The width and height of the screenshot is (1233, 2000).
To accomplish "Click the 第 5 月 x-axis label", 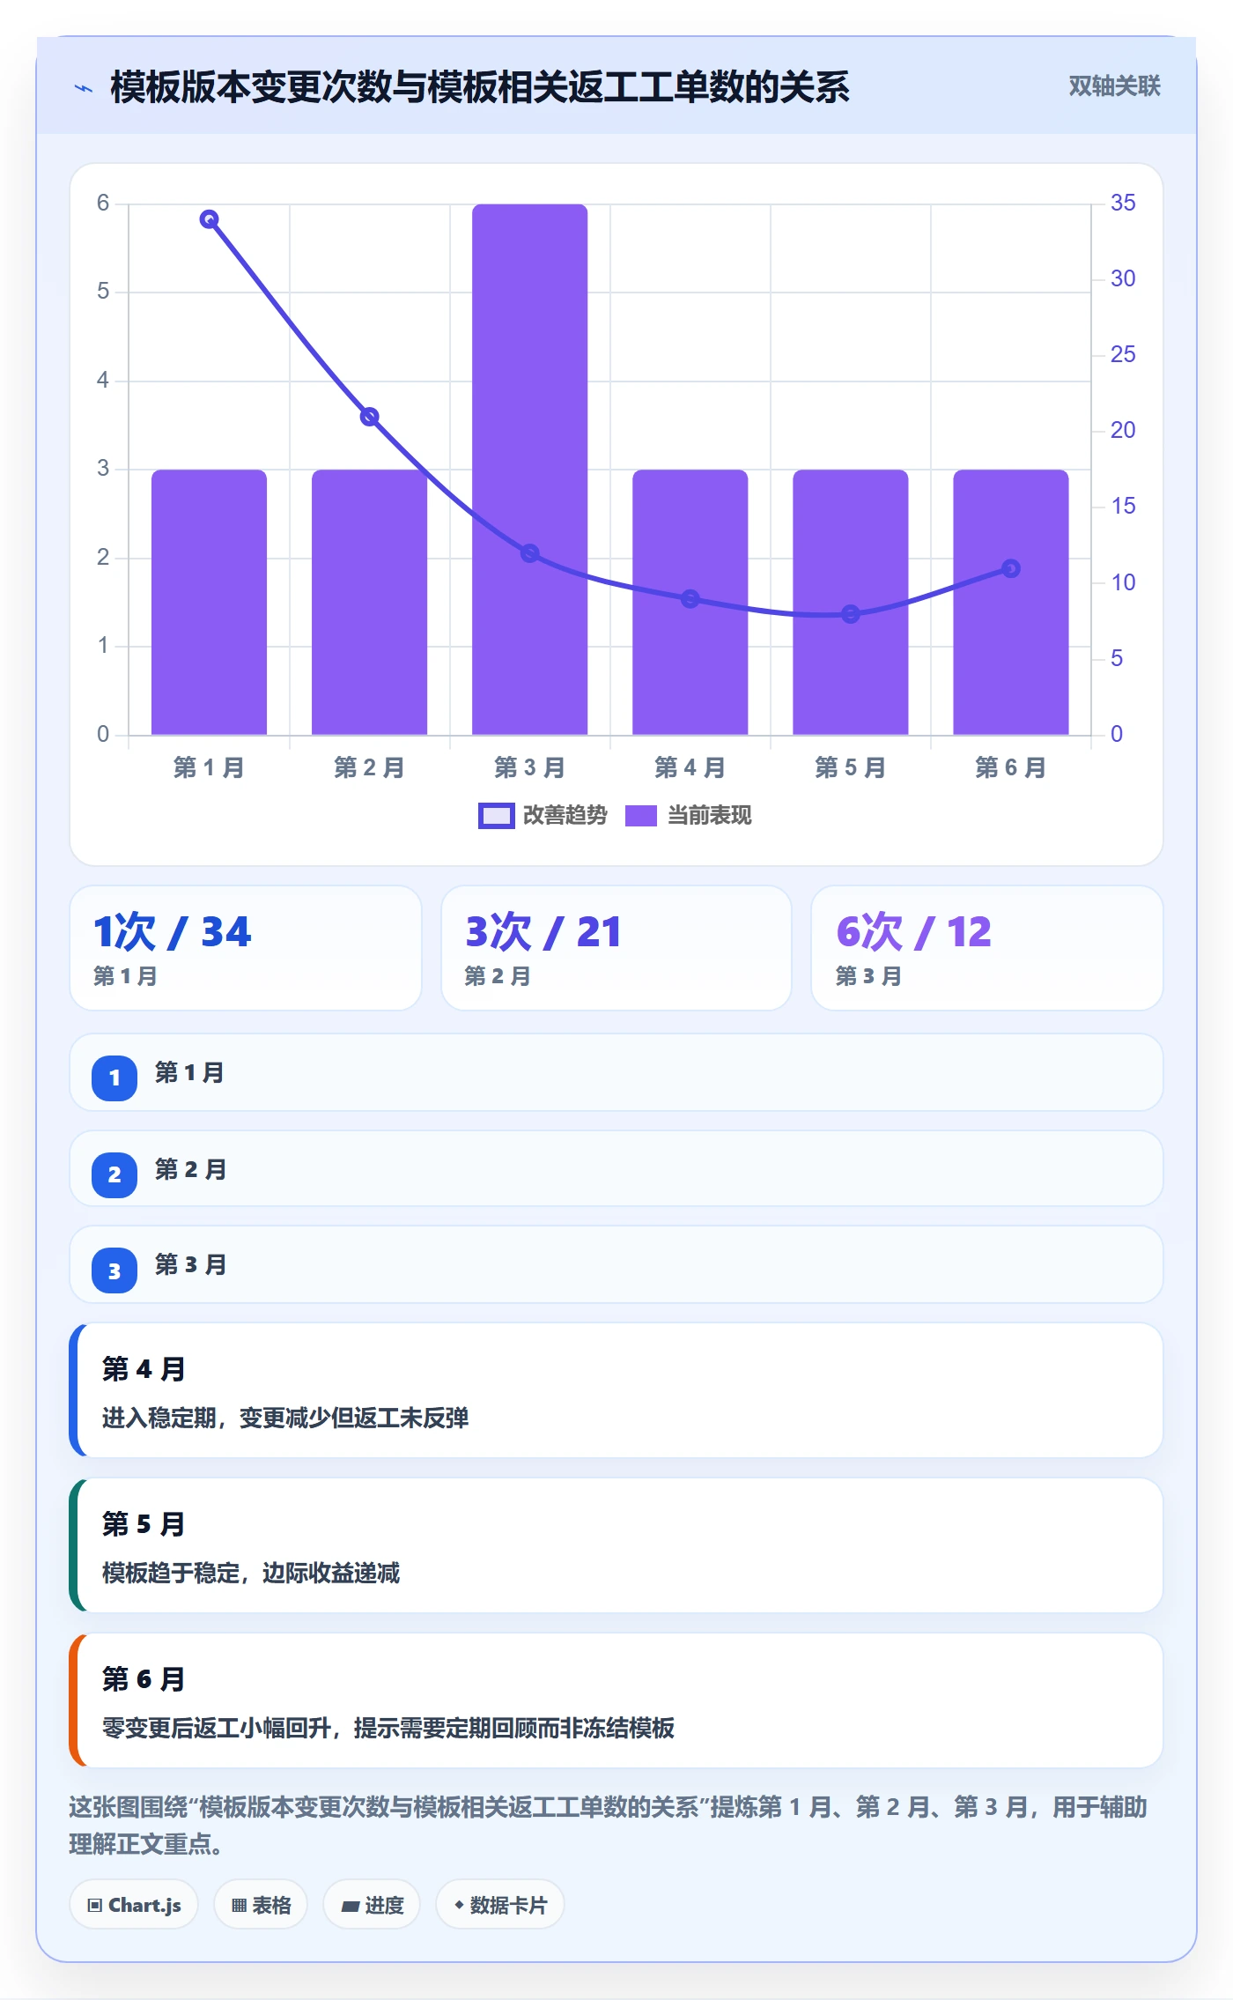I will (x=851, y=768).
